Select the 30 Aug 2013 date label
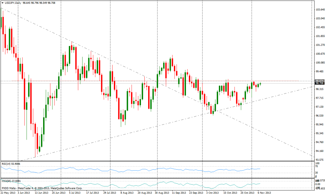Viewport: 325px width, 195px height. (x=162, y=192)
